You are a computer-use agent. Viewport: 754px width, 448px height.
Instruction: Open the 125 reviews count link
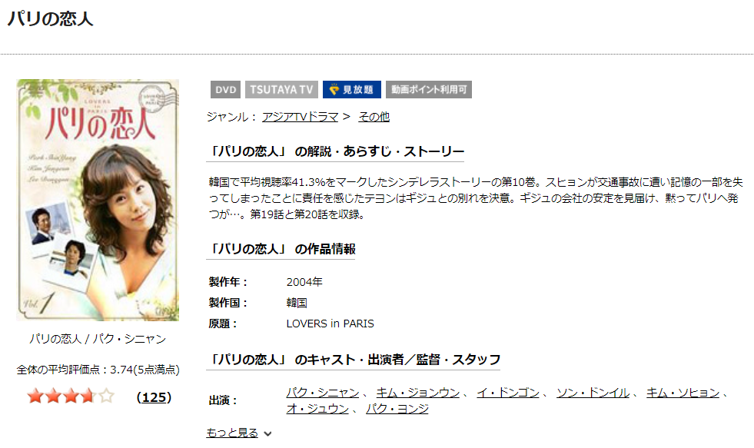154,397
